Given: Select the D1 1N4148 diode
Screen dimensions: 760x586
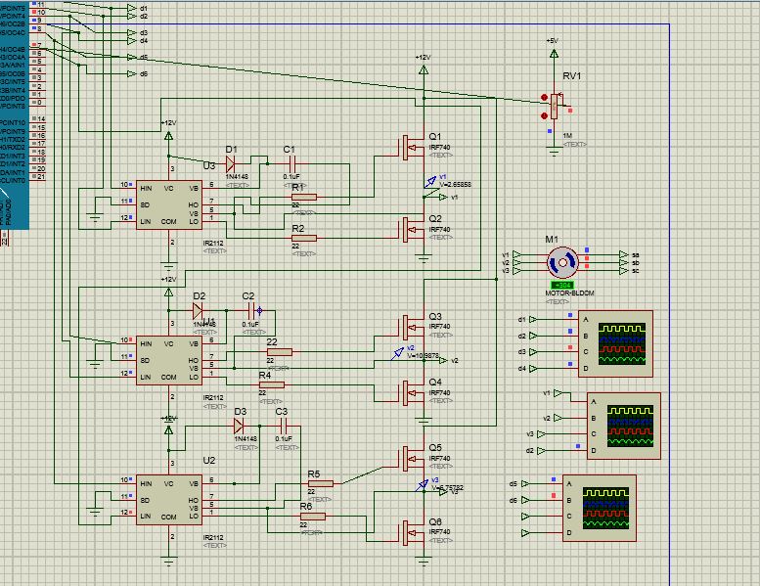Looking at the screenshot, I should point(231,163).
